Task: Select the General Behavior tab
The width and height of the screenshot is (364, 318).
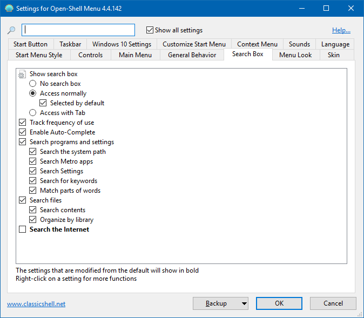Action: [192, 55]
